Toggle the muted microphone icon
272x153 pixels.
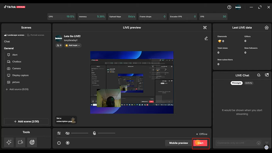[x=94, y=133]
